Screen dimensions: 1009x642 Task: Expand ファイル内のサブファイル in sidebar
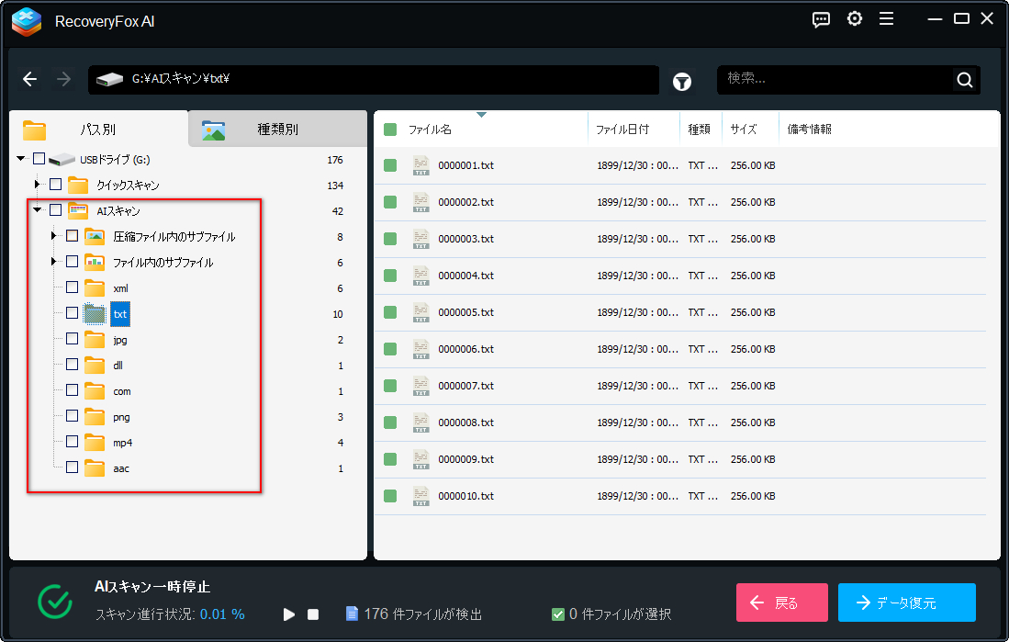52,261
